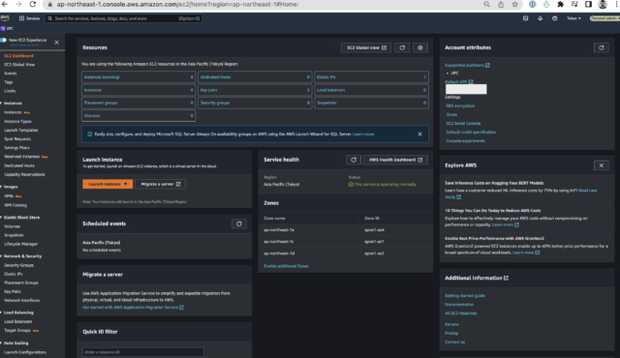This screenshot has height=358, width=620.
Task: Click the Migrate a server button
Action: coord(160,184)
